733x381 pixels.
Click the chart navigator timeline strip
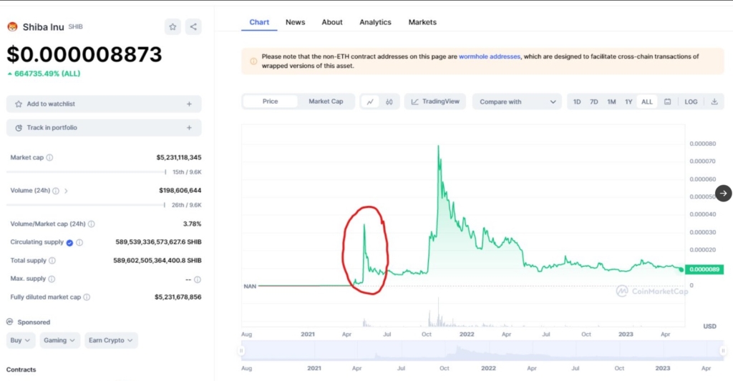point(482,351)
